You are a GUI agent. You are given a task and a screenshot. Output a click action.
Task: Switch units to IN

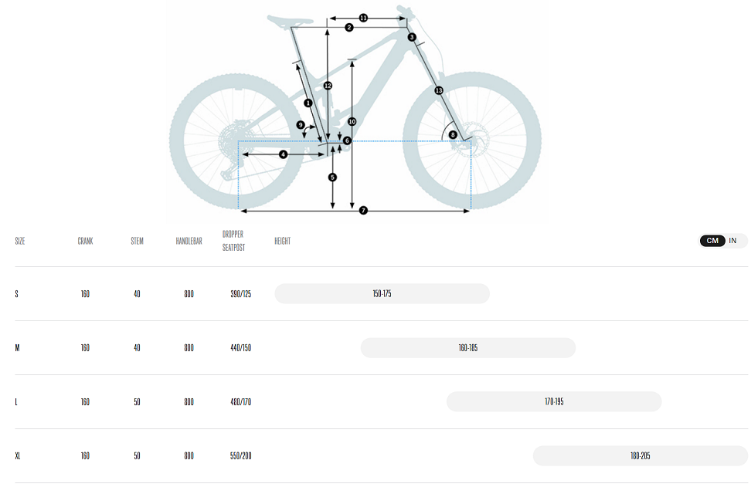tap(732, 241)
